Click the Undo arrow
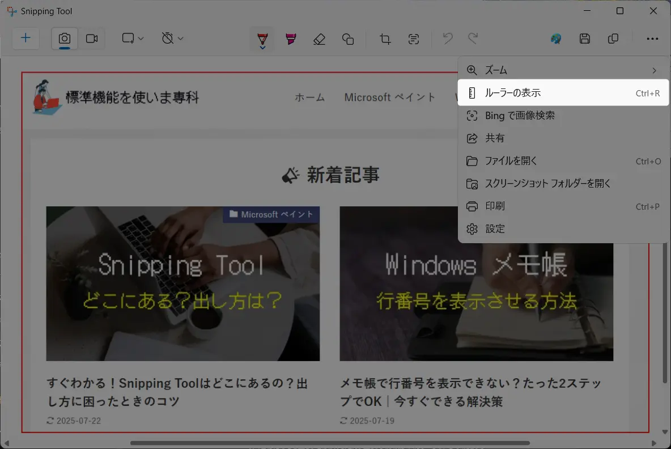The image size is (671, 449). (x=448, y=39)
